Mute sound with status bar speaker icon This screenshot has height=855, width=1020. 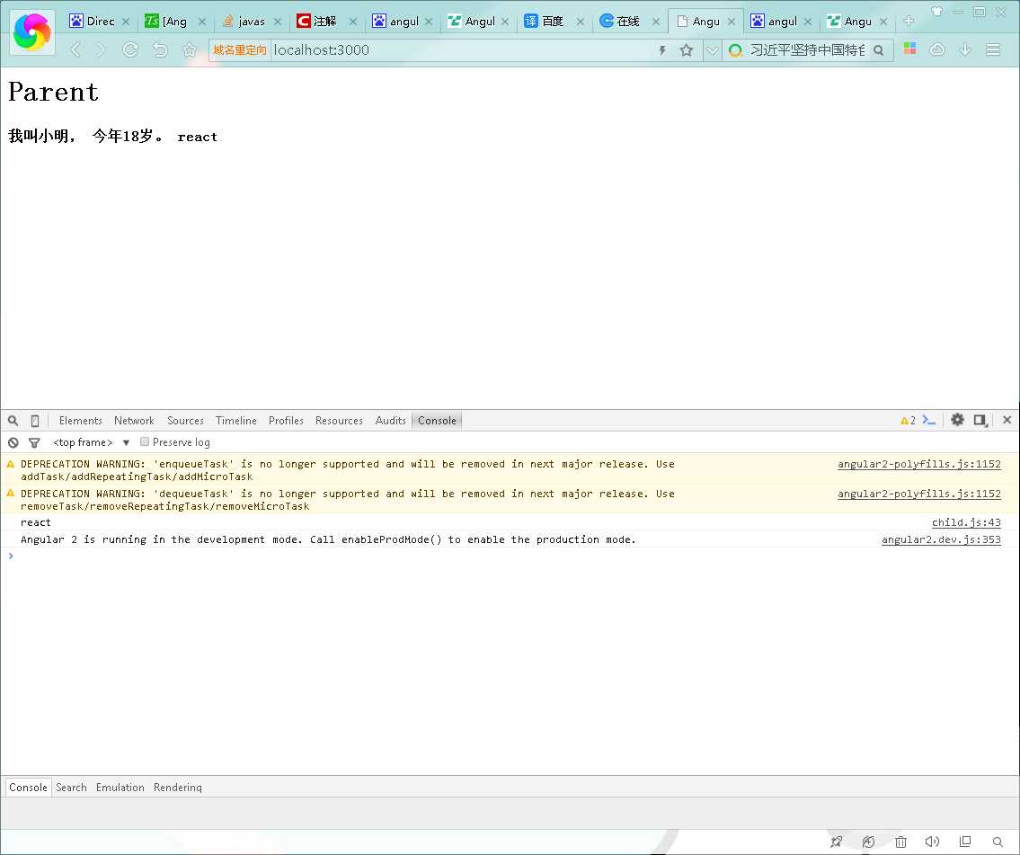[x=932, y=842]
